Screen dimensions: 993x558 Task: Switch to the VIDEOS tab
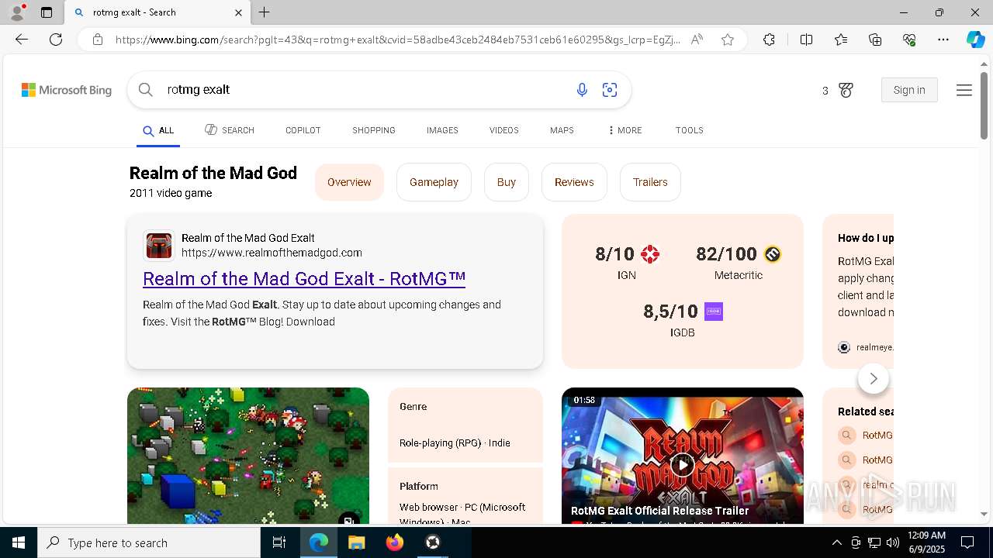504,130
